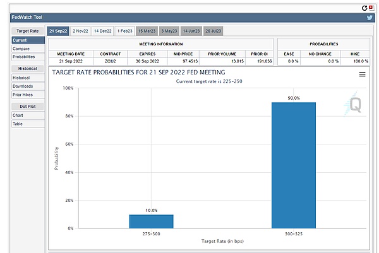This screenshot has width=379, height=253.
Task: Select the 15 Mar23 meeting tab
Action: (147, 31)
